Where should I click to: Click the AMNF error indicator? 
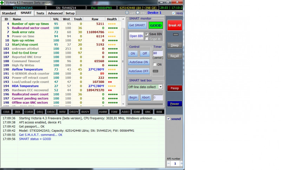103,112
